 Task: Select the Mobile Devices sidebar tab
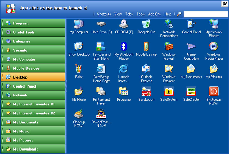(33, 68)
